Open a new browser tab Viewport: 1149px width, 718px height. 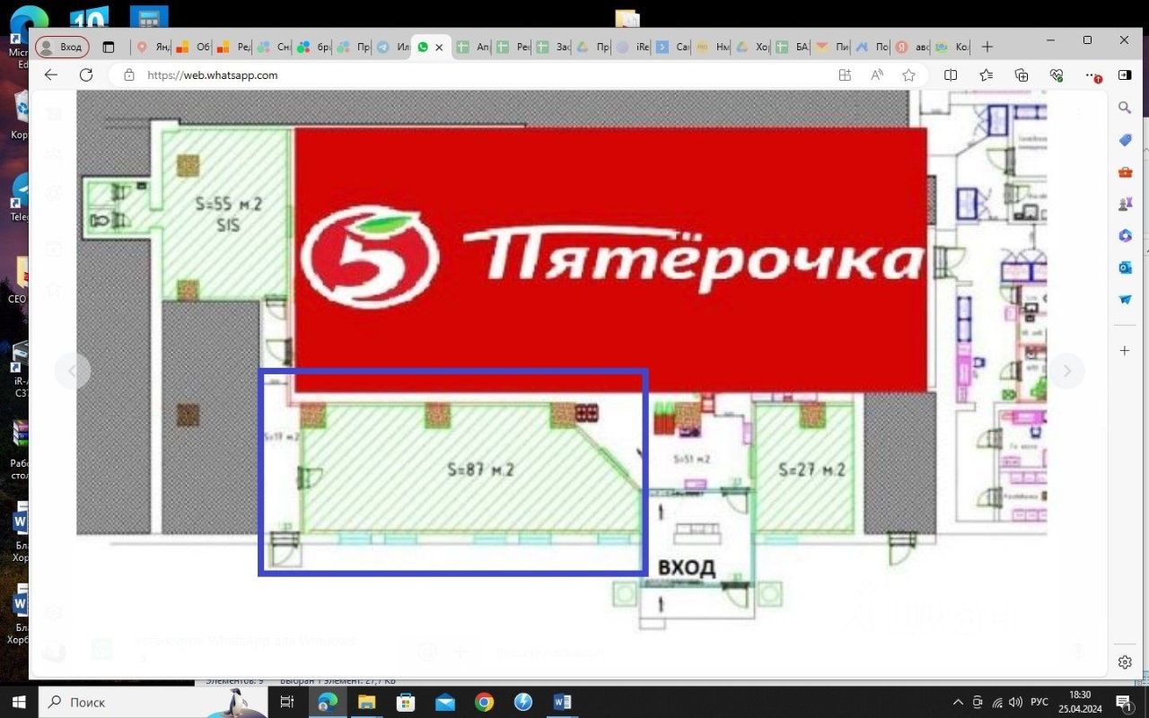click(x=987, y=47)
